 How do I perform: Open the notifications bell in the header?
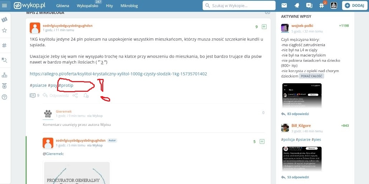click(x=297, y=5)
